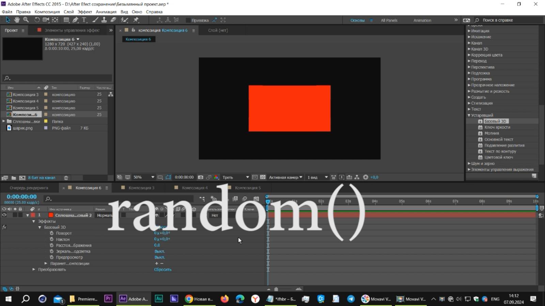Select the Roto Brush tool
Screen dimensions: 545x306
click(x=124, y=20)
